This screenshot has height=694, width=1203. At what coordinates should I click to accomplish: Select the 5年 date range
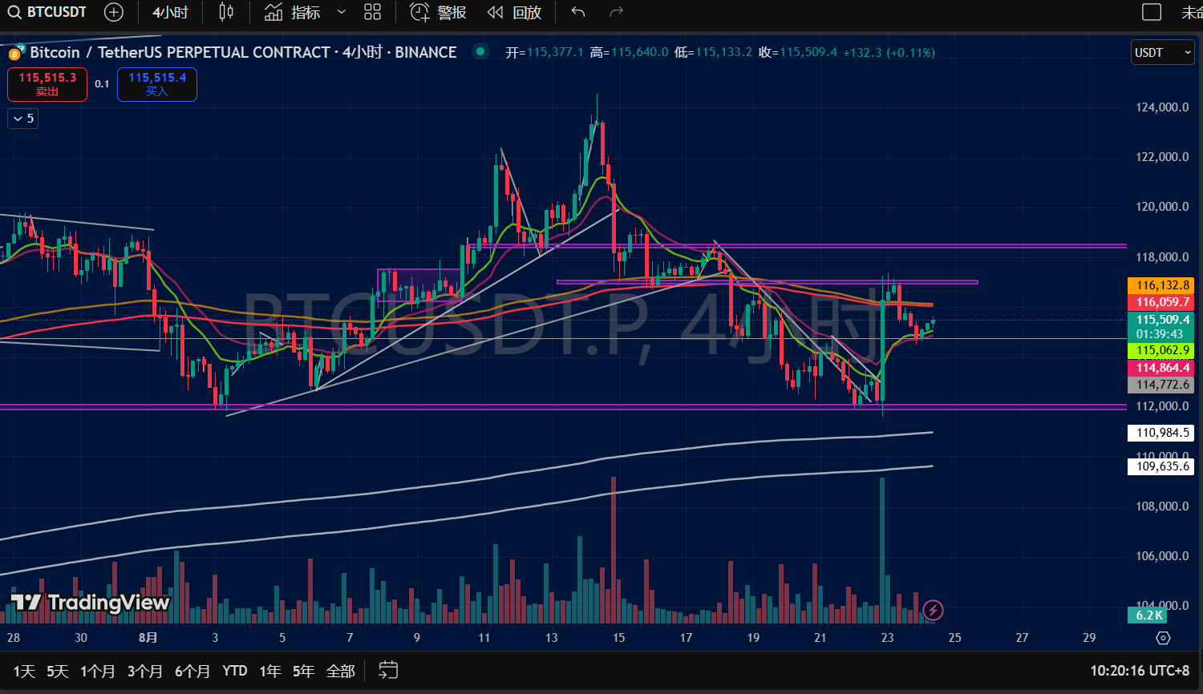click(303, 671)
